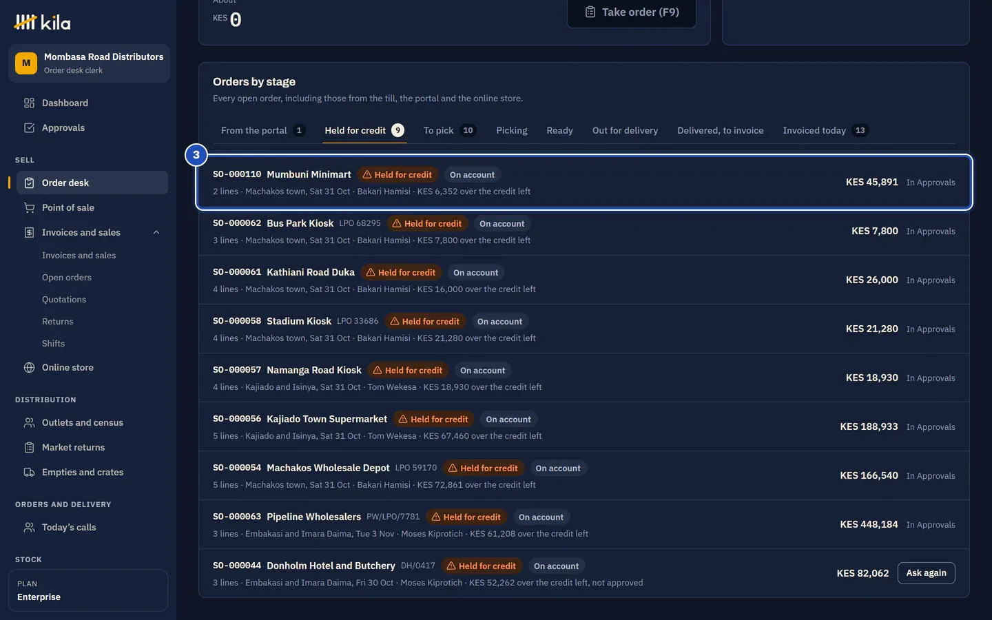The height and width of the screenshot is (620, 992).
Task: Open order SO-000058 Stadium Kiosk
Action: coord(584,329)
